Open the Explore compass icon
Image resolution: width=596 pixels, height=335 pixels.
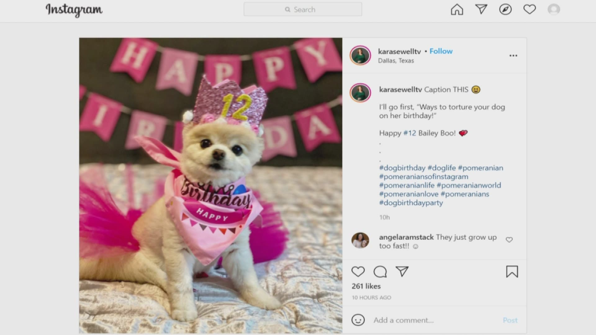coord(505,10)
